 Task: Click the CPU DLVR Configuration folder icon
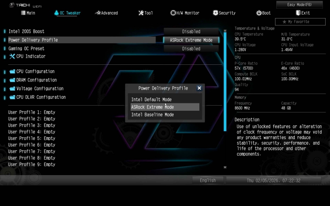[12, 97]
